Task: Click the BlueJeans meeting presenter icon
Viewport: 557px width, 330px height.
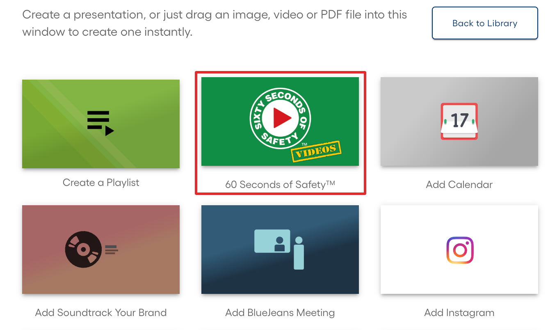Action: tap(279, 249)
